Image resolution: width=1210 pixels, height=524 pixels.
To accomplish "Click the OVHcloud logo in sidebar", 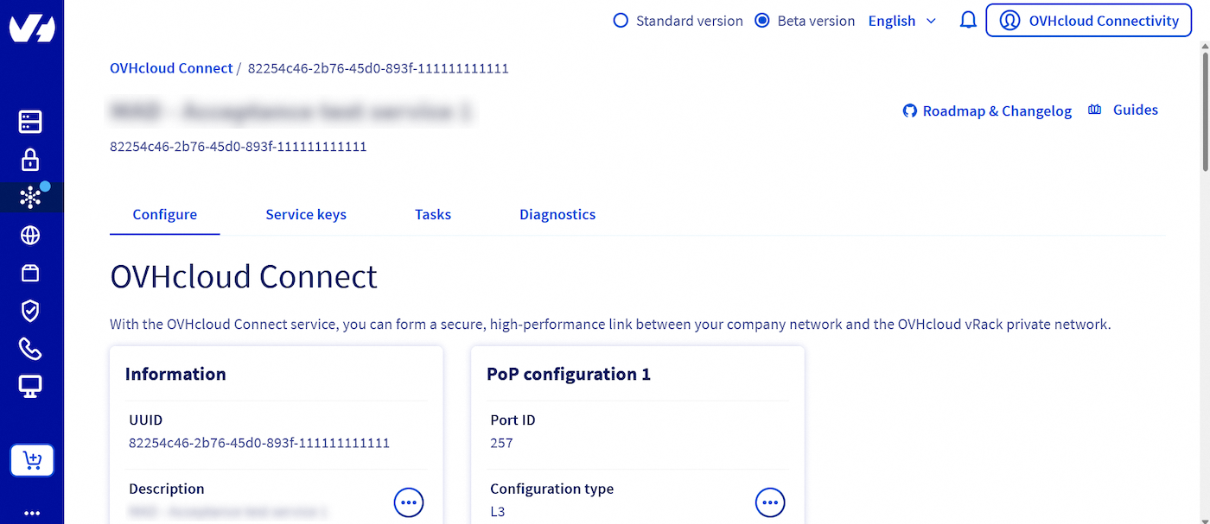I will pos(32,28).
